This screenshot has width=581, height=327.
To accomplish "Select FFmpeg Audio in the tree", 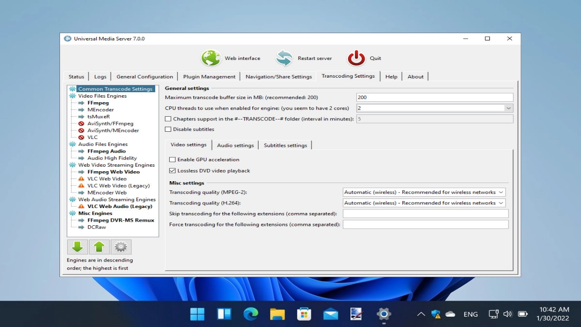I will [x=107, y=151].
